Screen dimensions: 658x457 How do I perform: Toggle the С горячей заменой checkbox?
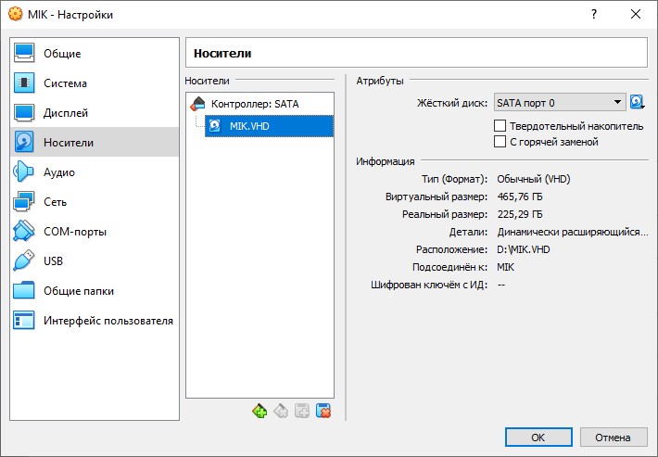click(500, 142)
